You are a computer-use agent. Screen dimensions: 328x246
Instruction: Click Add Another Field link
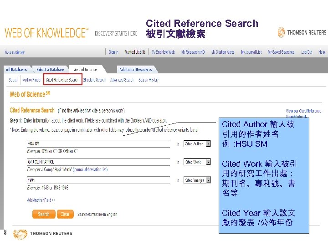pyautogui.click(x=41, y=200)
